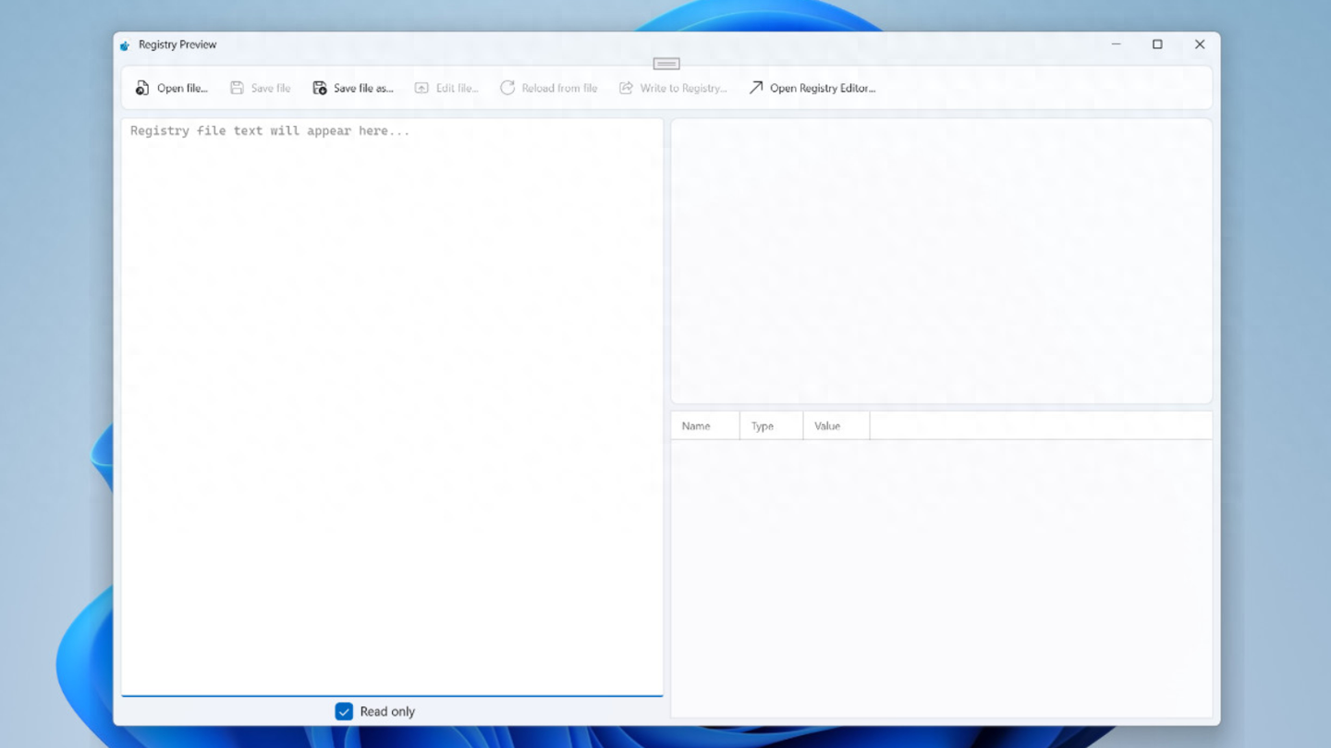Select the Value column header
The height and width of the screenshot is (748, 1331).
[827, 426]
